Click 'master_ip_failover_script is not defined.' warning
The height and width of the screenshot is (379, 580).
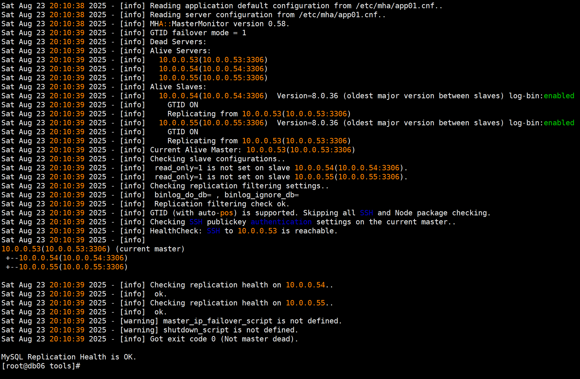(252, 321)
